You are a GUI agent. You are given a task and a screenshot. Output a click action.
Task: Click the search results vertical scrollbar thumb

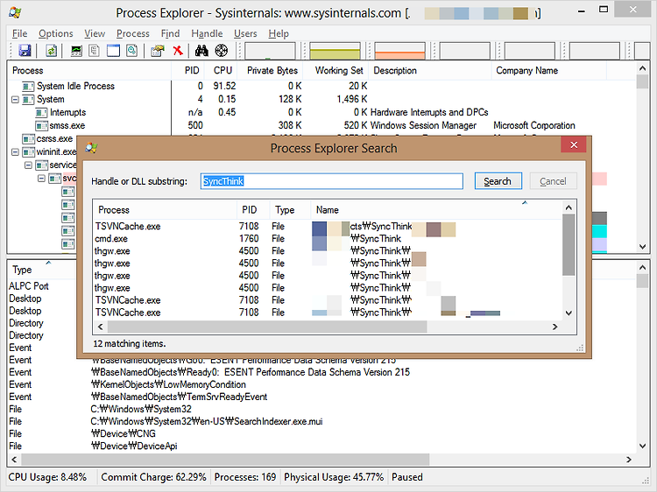click(x=569, y=245)
